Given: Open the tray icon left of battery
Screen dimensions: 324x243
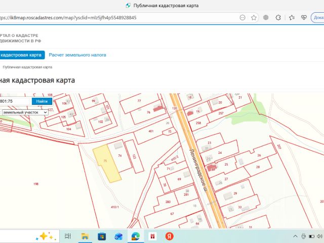Looking at the screenshot, I should [304, 236].
